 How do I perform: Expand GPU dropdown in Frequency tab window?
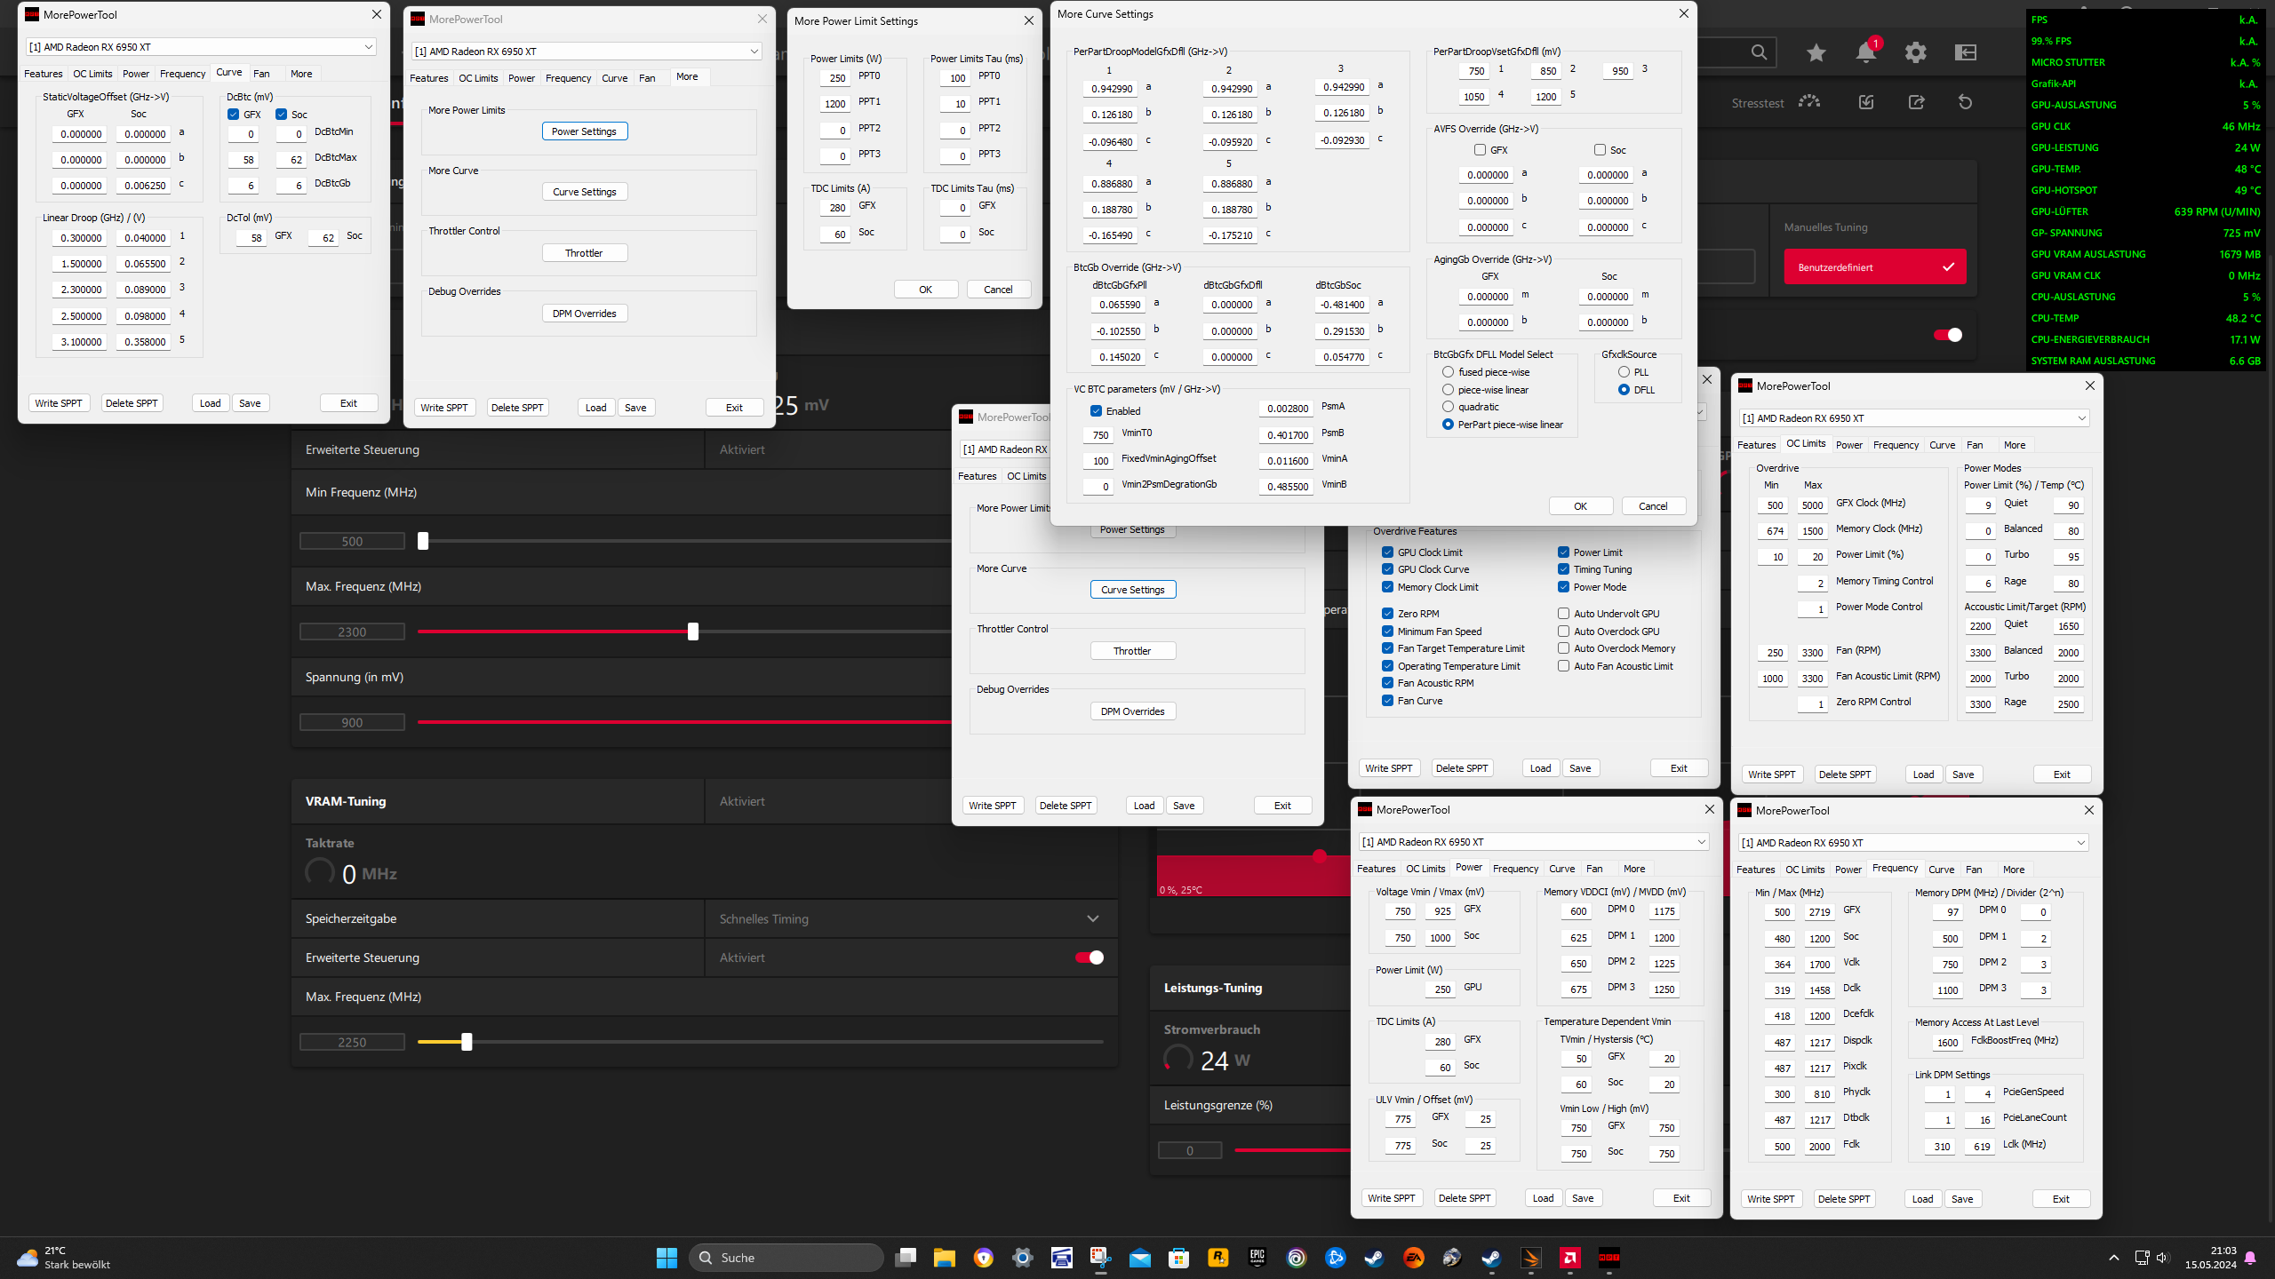tap(2080, 843)
